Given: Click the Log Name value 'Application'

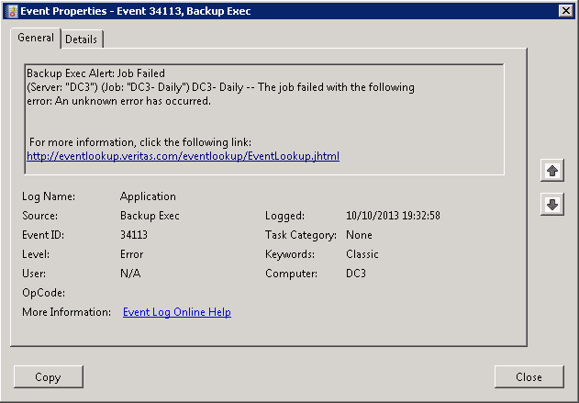Looking at the screenshot, I should click(x=148, y=196).
